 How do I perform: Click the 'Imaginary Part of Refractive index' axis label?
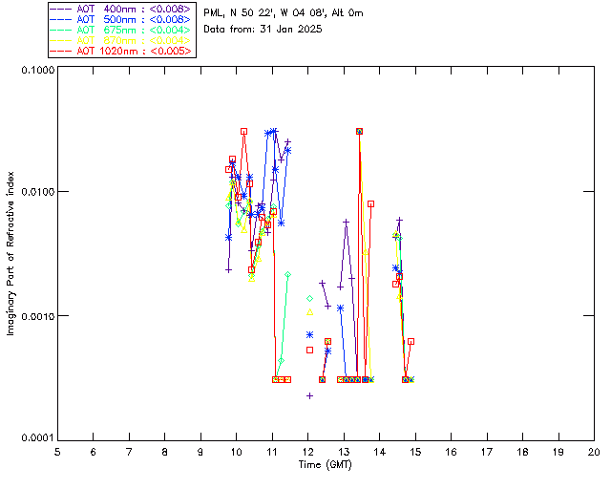tap(11, 253)
